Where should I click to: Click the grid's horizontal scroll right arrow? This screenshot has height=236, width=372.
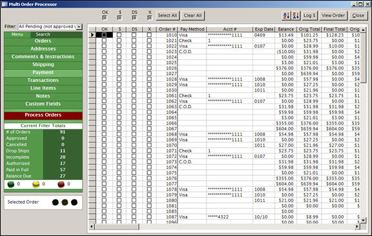[x=357, y=226]
